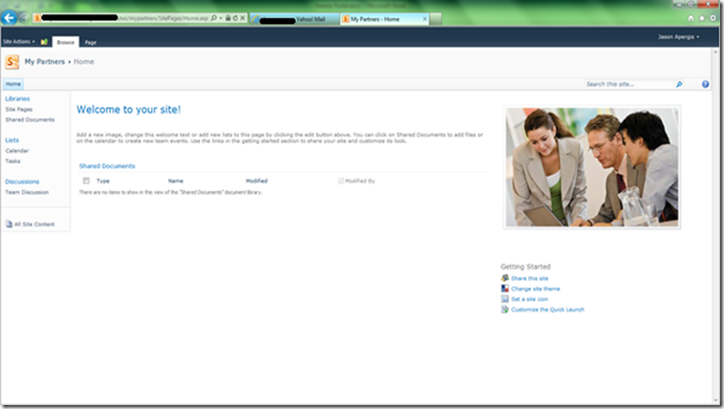Image resolution: width=724 pixels, height=409 pixels.
Task: Select the Browse ribbon tab
Action: click(66, 42)
